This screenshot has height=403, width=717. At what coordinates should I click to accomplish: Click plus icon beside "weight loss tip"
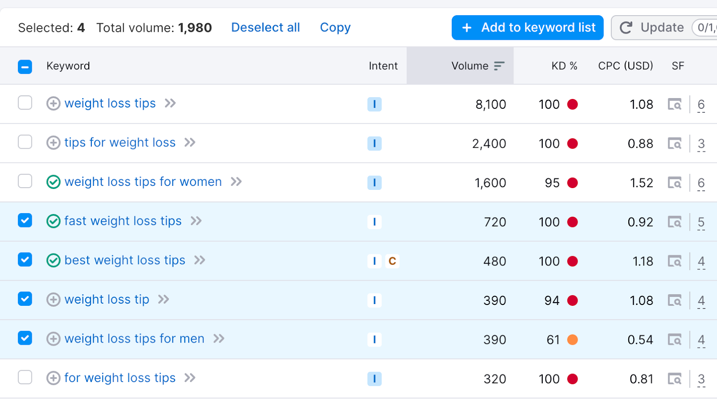tap(53, 300)
